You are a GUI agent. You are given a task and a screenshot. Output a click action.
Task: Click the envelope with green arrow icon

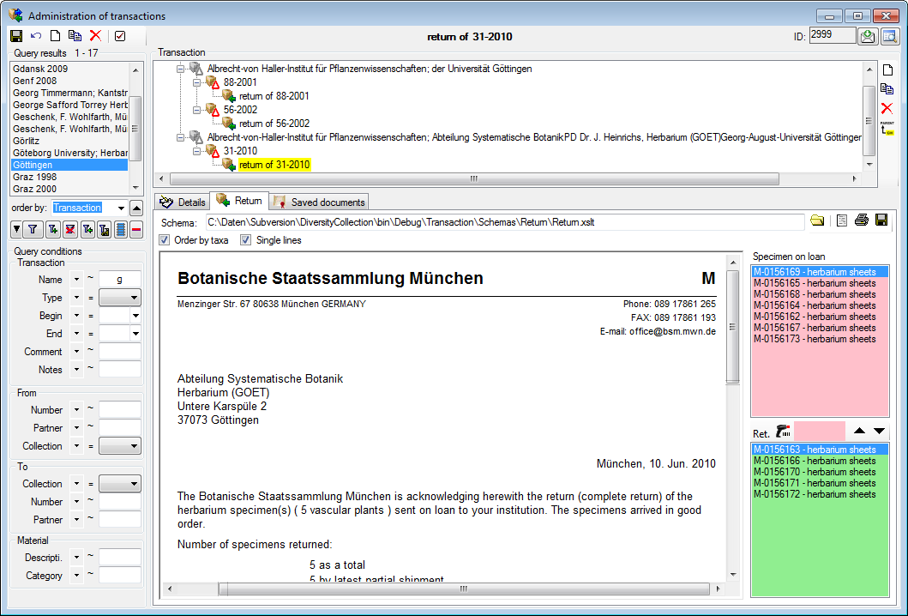click(x=868, y=37)
